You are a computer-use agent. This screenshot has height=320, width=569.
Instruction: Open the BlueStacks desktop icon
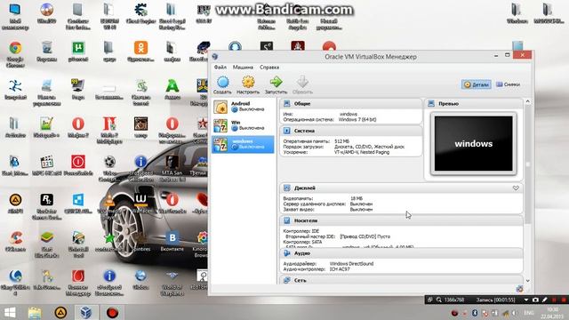(x=47, y=245)
